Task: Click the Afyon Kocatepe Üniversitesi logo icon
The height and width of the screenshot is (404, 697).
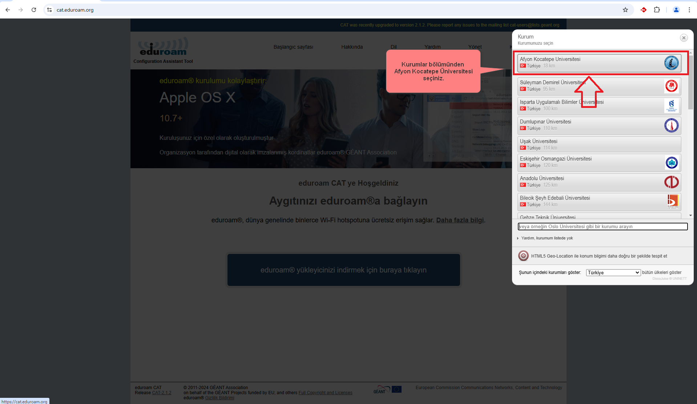Action: (671, 63)
